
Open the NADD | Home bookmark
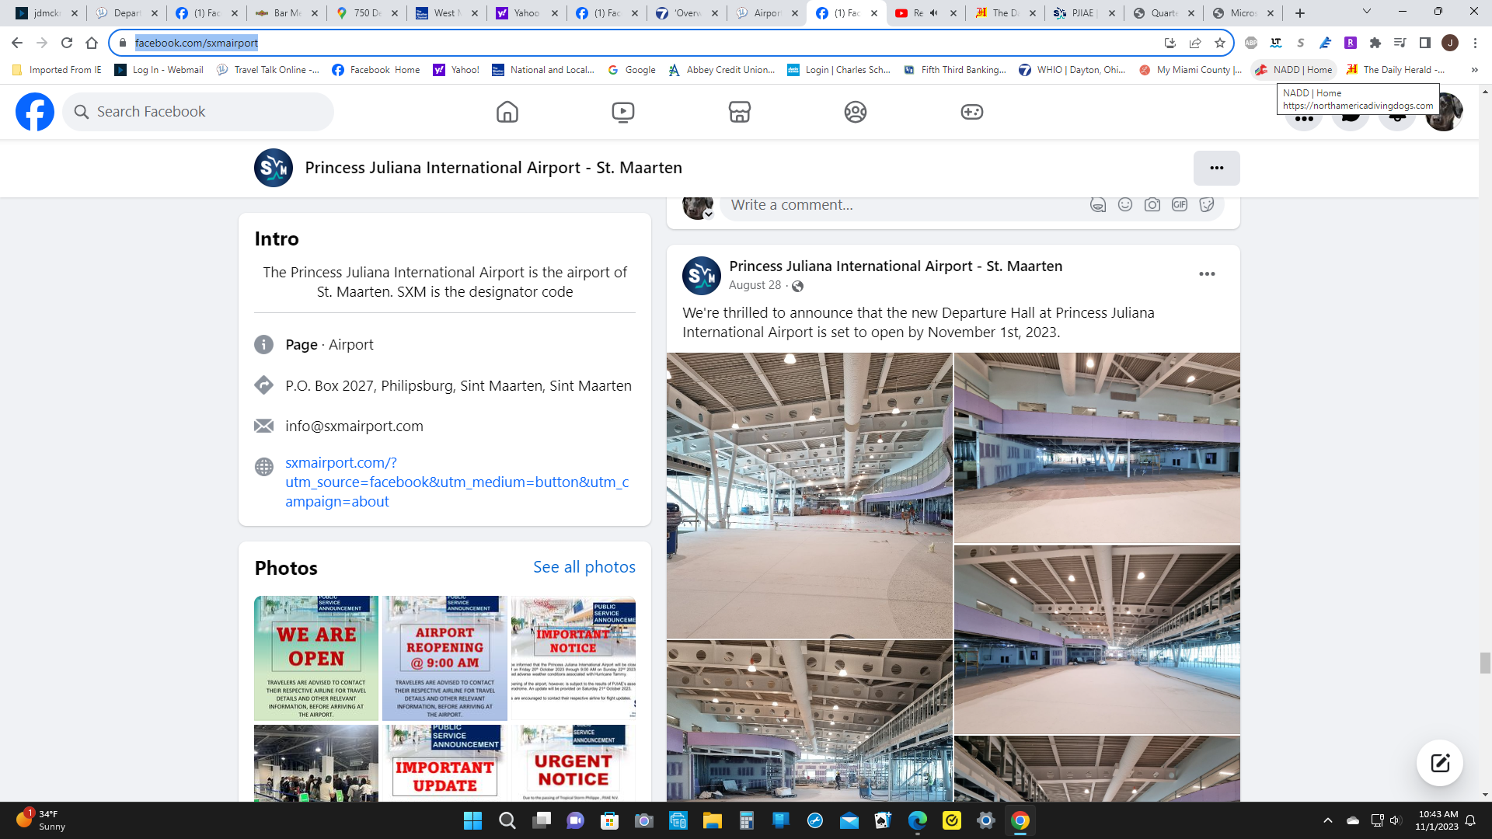[1294, 70]
